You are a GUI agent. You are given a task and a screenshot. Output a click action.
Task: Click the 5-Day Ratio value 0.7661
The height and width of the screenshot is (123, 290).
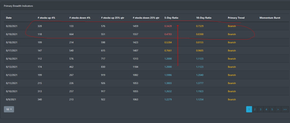168,51
